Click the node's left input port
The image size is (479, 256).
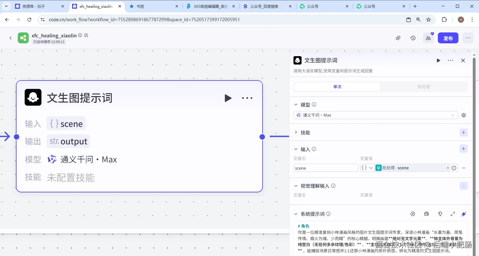pos(17,137)
